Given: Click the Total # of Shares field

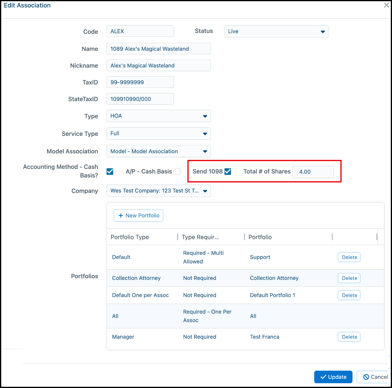Looking at the screenshot, I should [313, 172].
